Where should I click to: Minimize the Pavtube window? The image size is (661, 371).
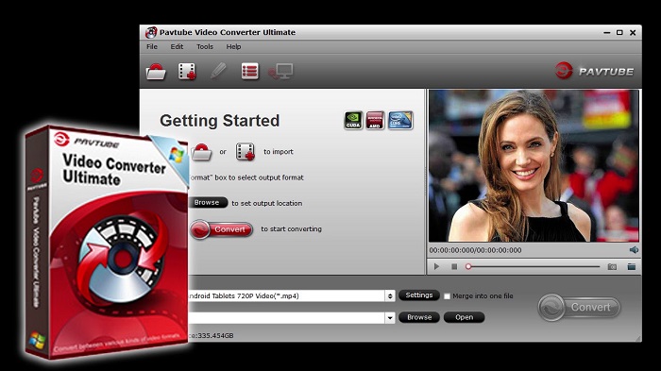[606, 32]
